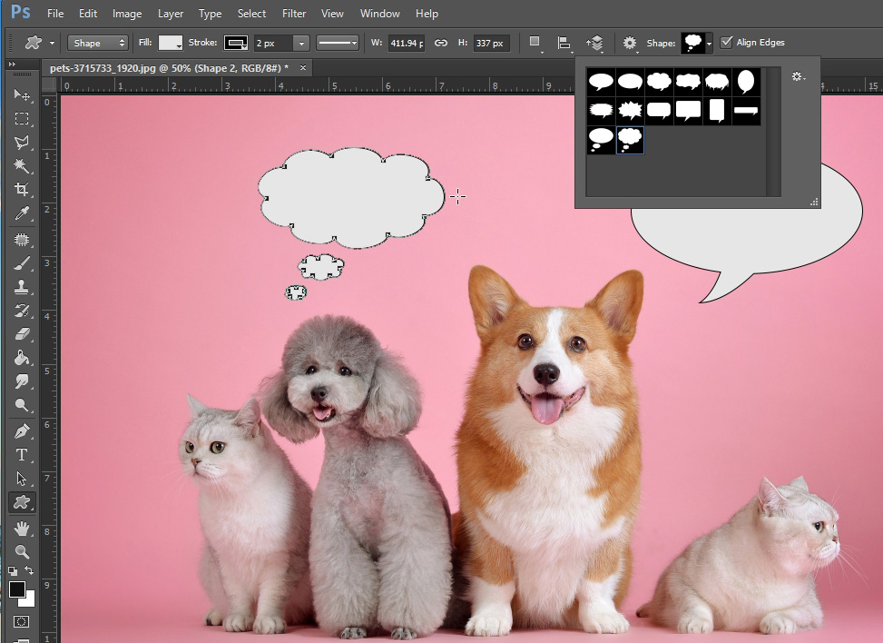The image size is (883, 643).
Task: Select the Hand tool
Action: tap(22, 529)
